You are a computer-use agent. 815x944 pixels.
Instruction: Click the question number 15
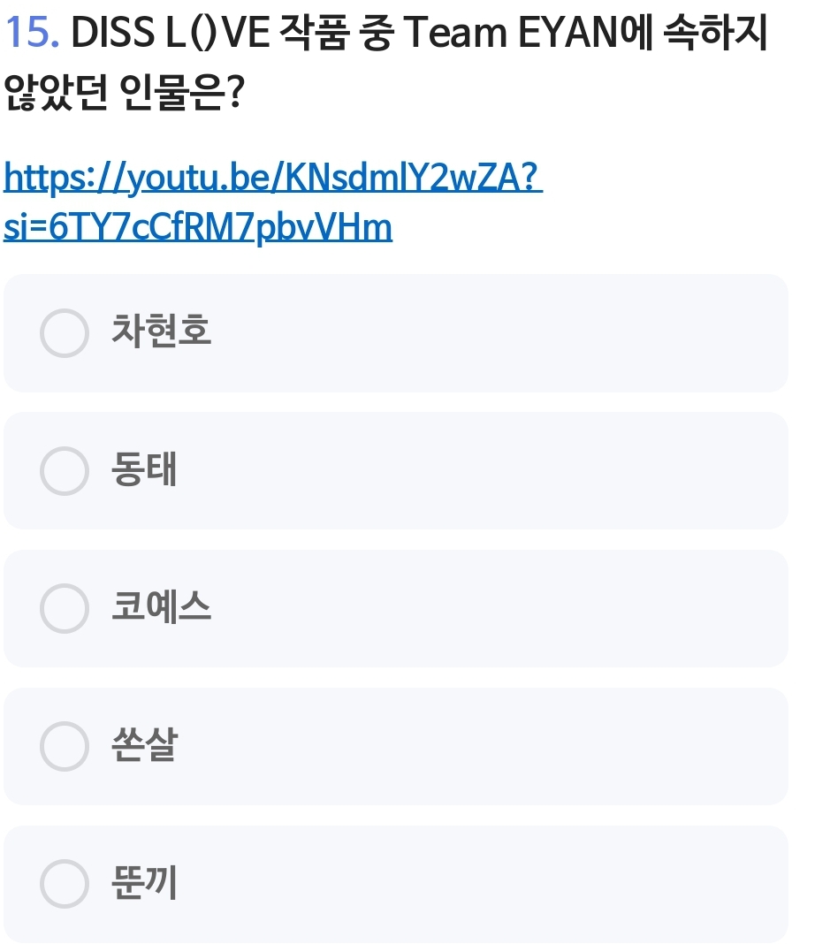click(31, 32)
